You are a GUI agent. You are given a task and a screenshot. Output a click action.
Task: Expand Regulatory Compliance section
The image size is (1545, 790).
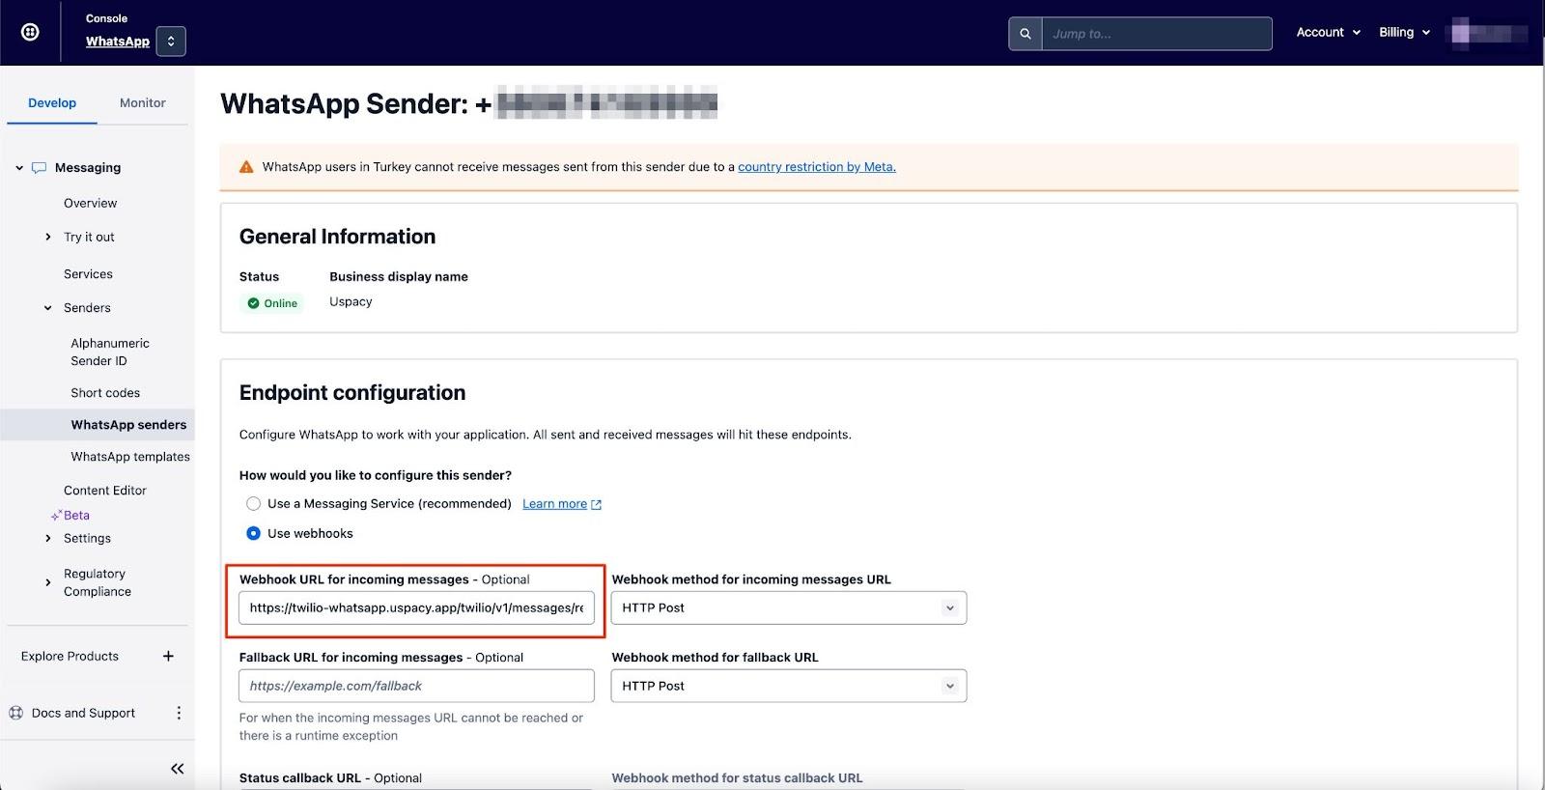pyautogui.click(x=48, y=582)
